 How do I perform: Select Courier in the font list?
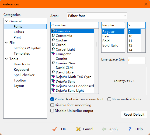pyautogui.click(x=72, y=58)
